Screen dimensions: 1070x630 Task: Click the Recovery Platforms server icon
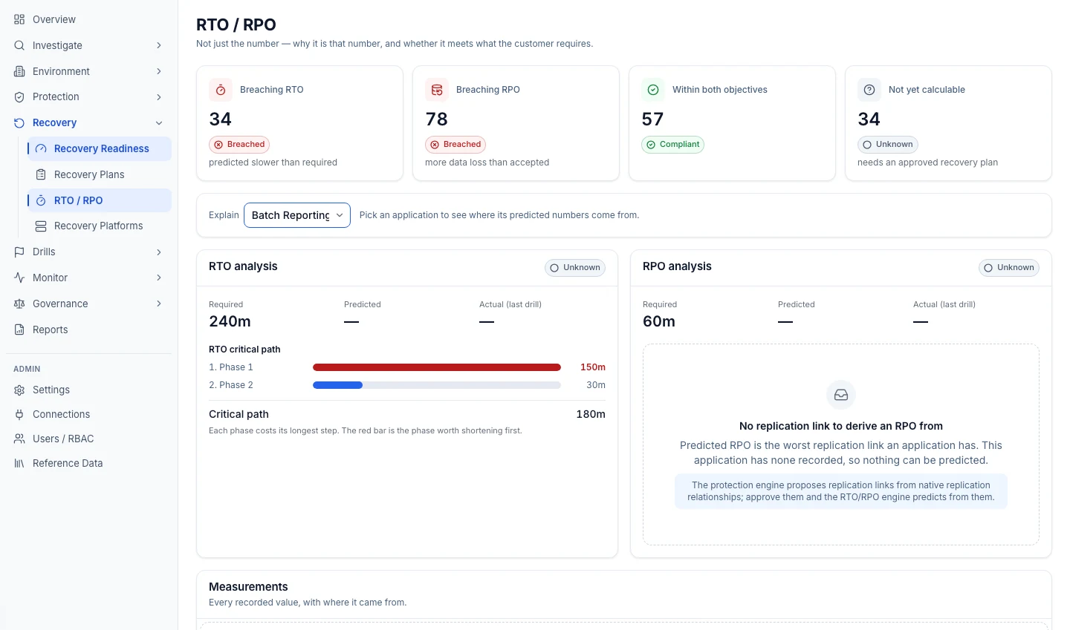[x=41, y=226]
